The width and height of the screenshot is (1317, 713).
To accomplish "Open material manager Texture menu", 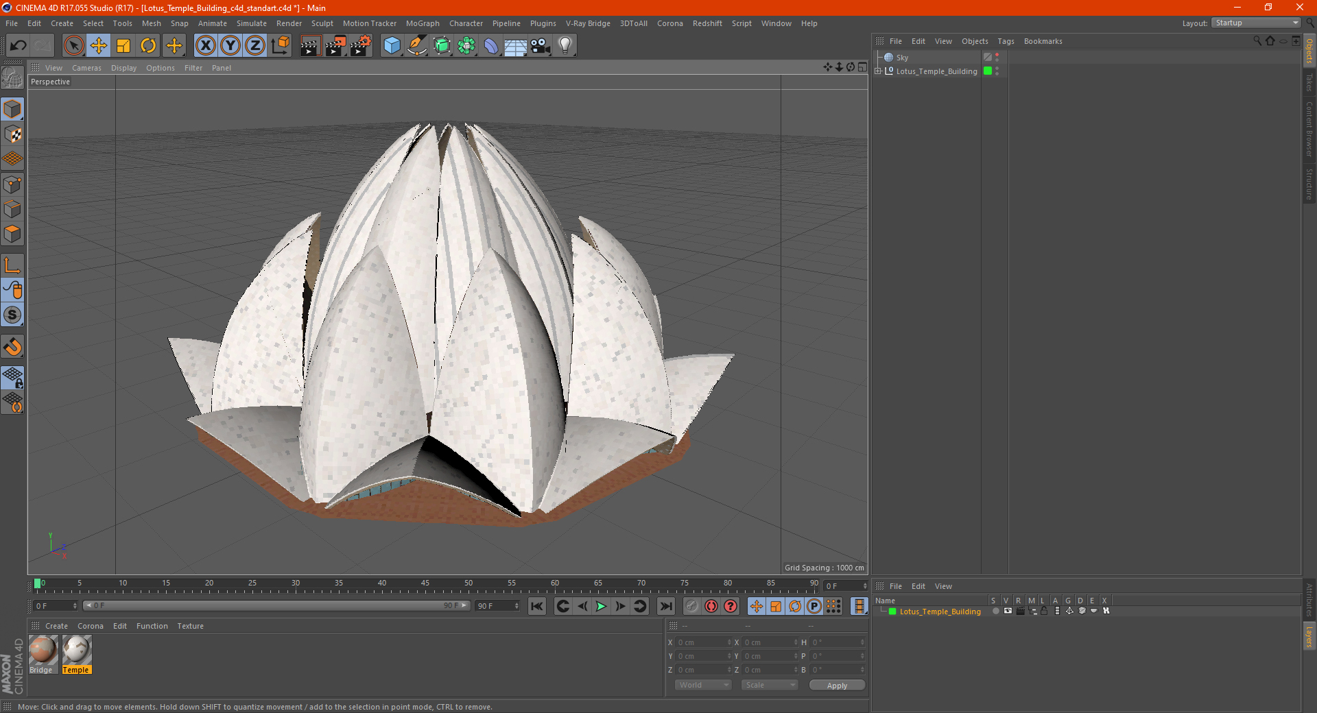I will [x=190, y=626].
